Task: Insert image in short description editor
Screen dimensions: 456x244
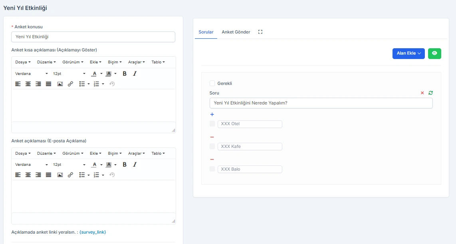Action: click(60, 84)
